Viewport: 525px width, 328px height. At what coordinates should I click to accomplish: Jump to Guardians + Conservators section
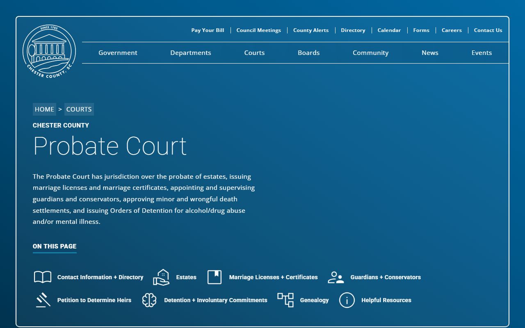click(x=386, y=277)
